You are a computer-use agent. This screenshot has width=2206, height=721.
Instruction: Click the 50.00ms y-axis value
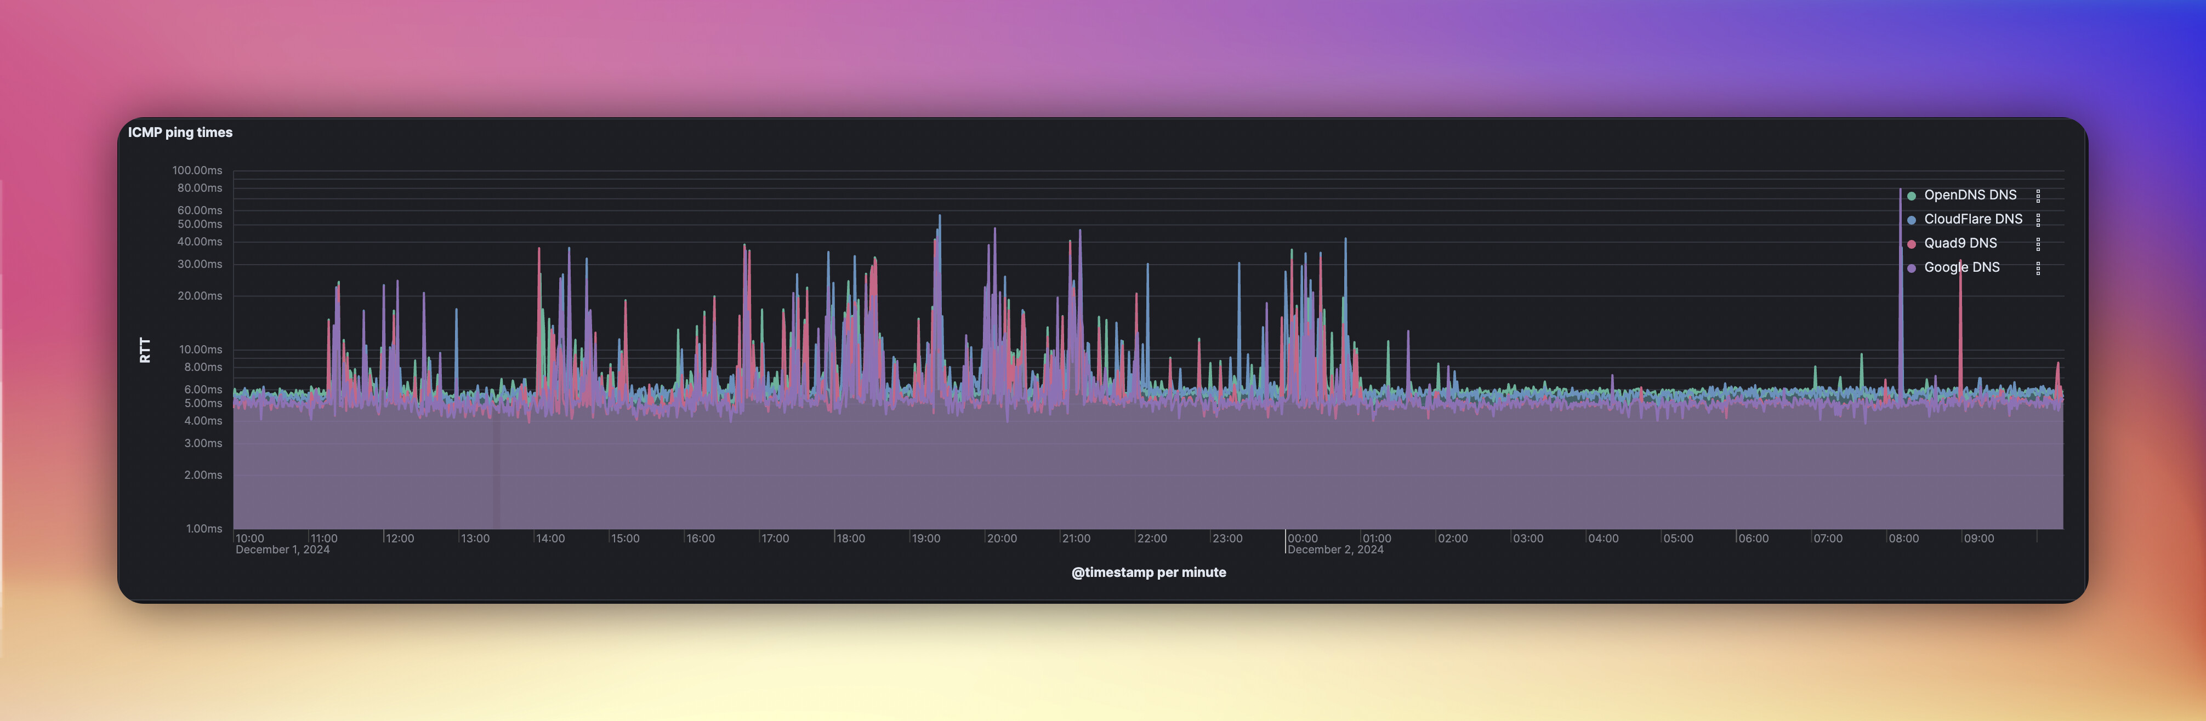pos(200,224)
